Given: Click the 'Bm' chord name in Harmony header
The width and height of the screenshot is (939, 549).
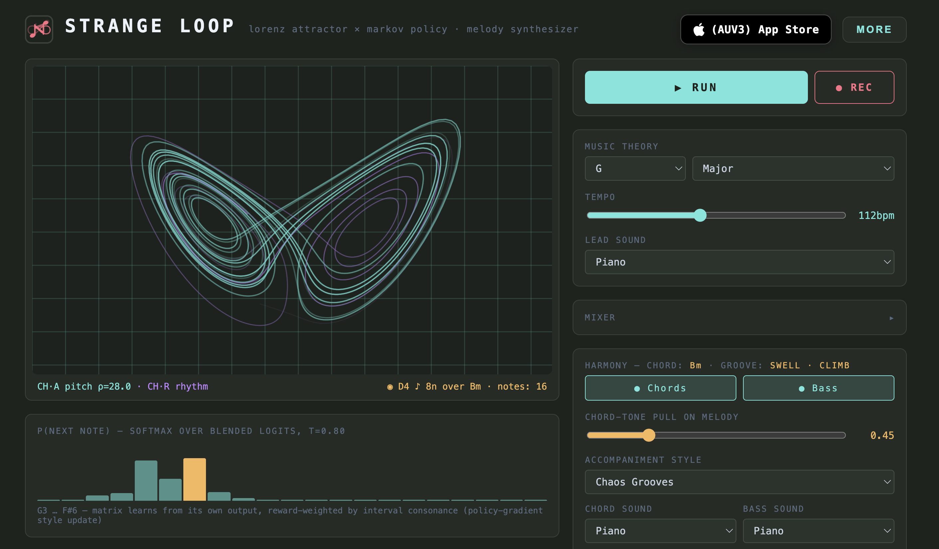Looking at the screenshot, I should tap(695, 365).
